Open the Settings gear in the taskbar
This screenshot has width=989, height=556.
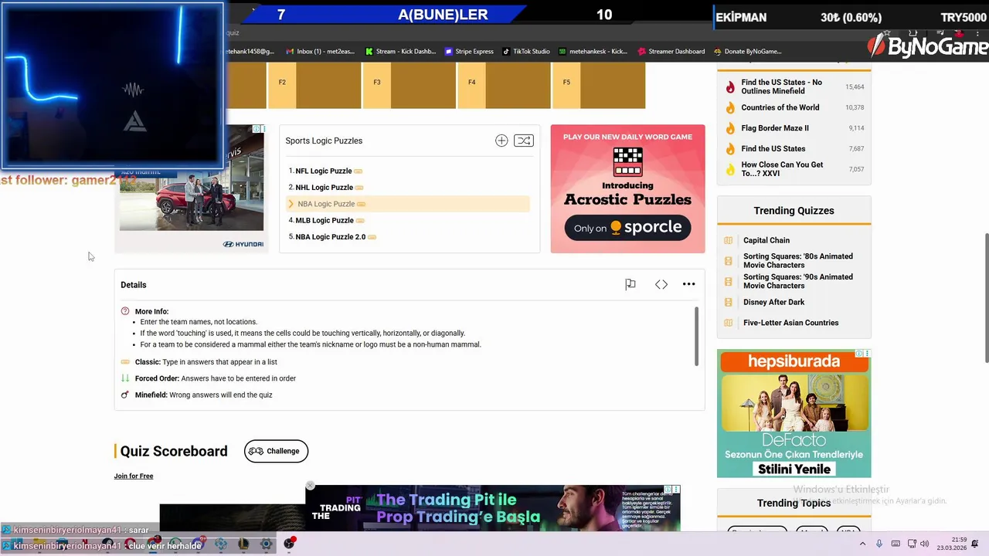[266, 544]
